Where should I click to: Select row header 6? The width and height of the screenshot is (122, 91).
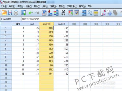point(6,49)
